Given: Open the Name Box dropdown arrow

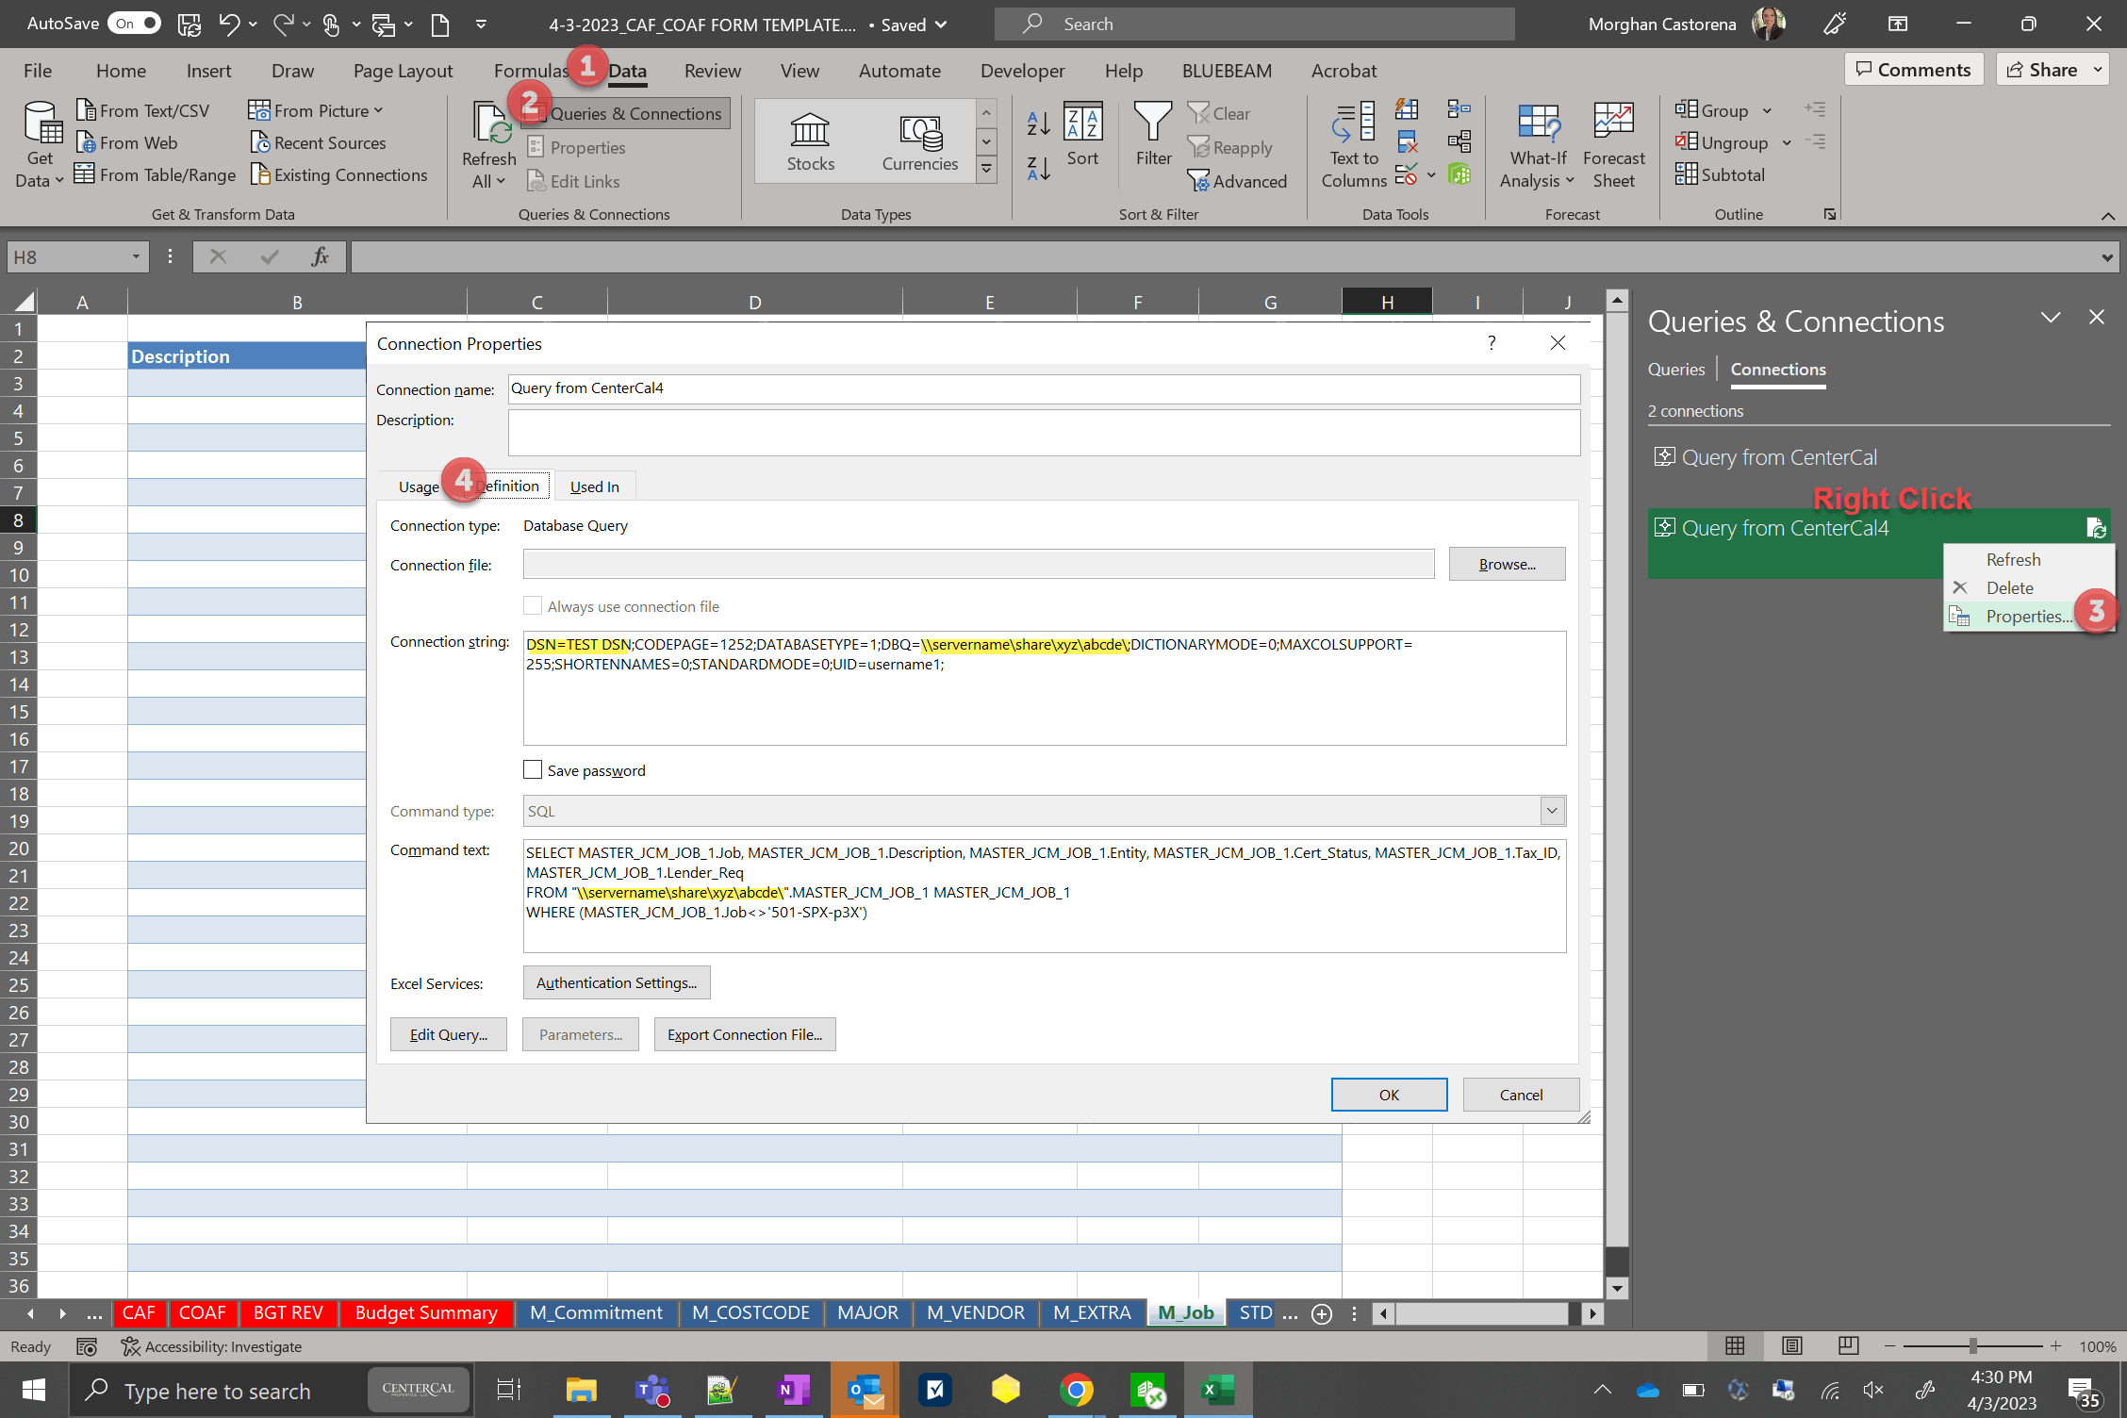Looking at the screenshot, I should pos(136,256).
